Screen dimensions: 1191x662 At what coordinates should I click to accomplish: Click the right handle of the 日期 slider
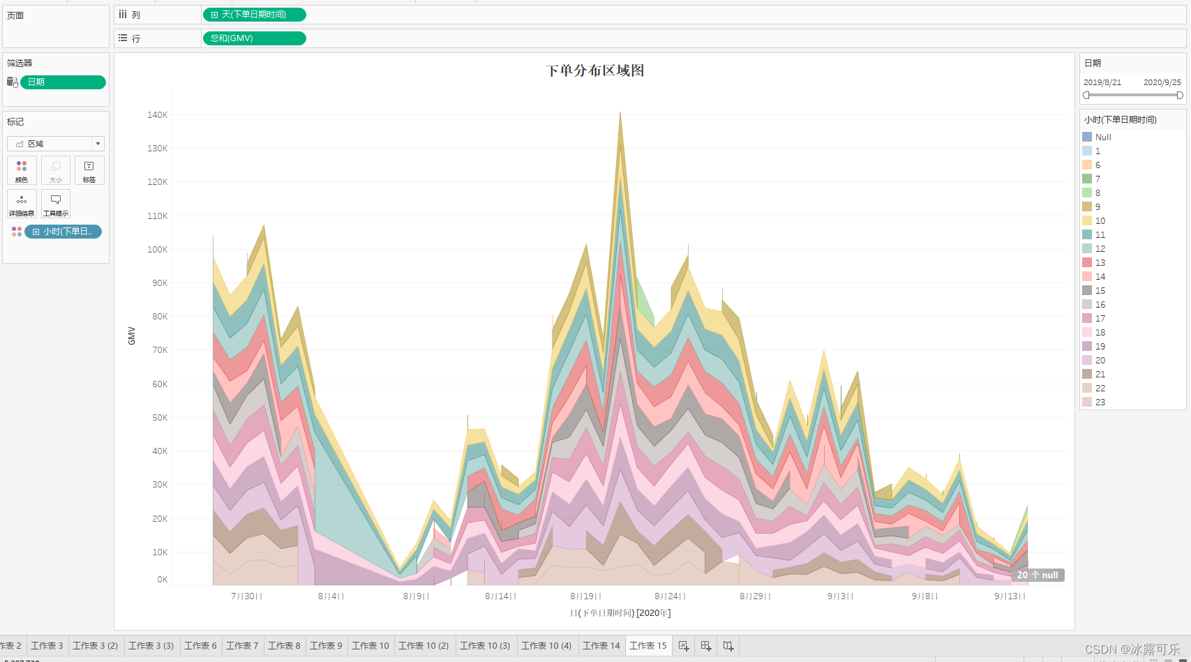point(1180,96)
